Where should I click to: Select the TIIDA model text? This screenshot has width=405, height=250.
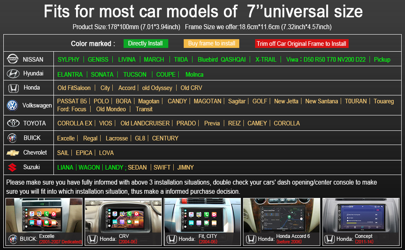(181, 60)
